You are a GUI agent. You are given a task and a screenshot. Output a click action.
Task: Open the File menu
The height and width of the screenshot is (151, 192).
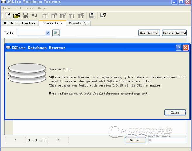[x=6, y=8]
